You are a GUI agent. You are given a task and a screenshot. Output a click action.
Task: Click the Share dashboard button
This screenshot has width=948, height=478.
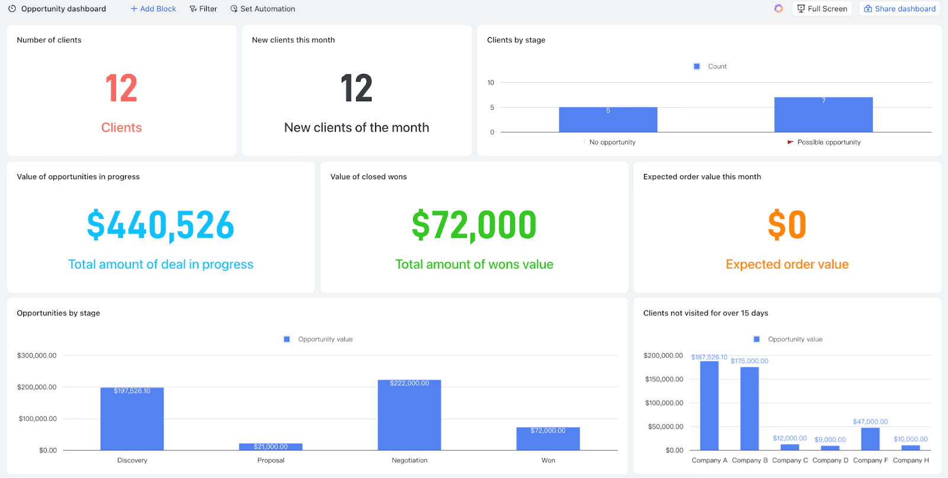(x=899, y=8)
